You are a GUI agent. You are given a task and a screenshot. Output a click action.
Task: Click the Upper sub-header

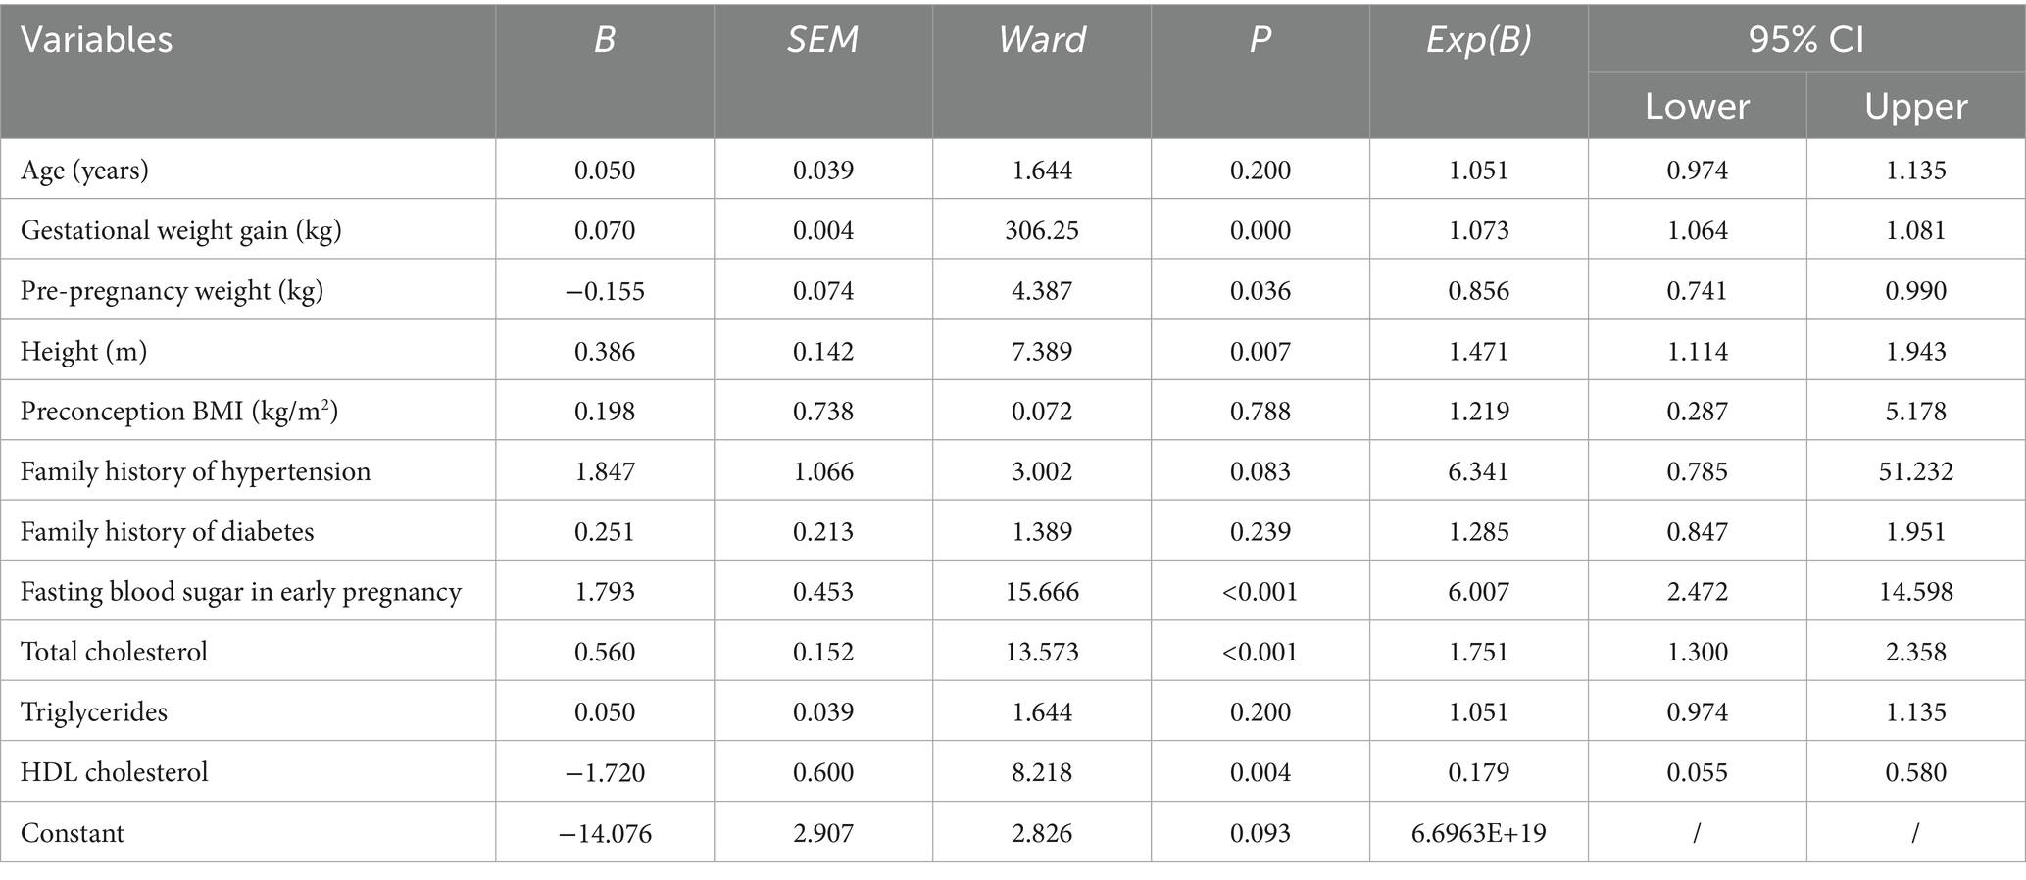point(1915,107)
